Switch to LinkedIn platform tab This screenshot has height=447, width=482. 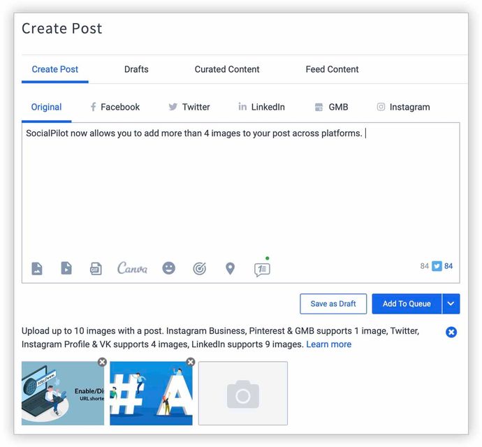click(261, 107)
